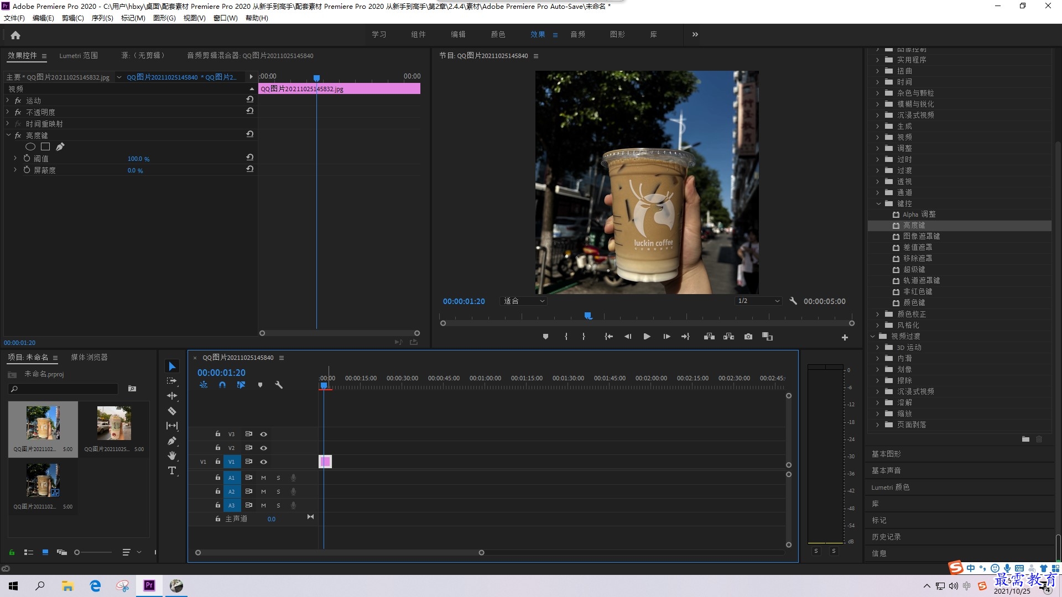Open 文件(F) menu

click(x=14, y=18)
